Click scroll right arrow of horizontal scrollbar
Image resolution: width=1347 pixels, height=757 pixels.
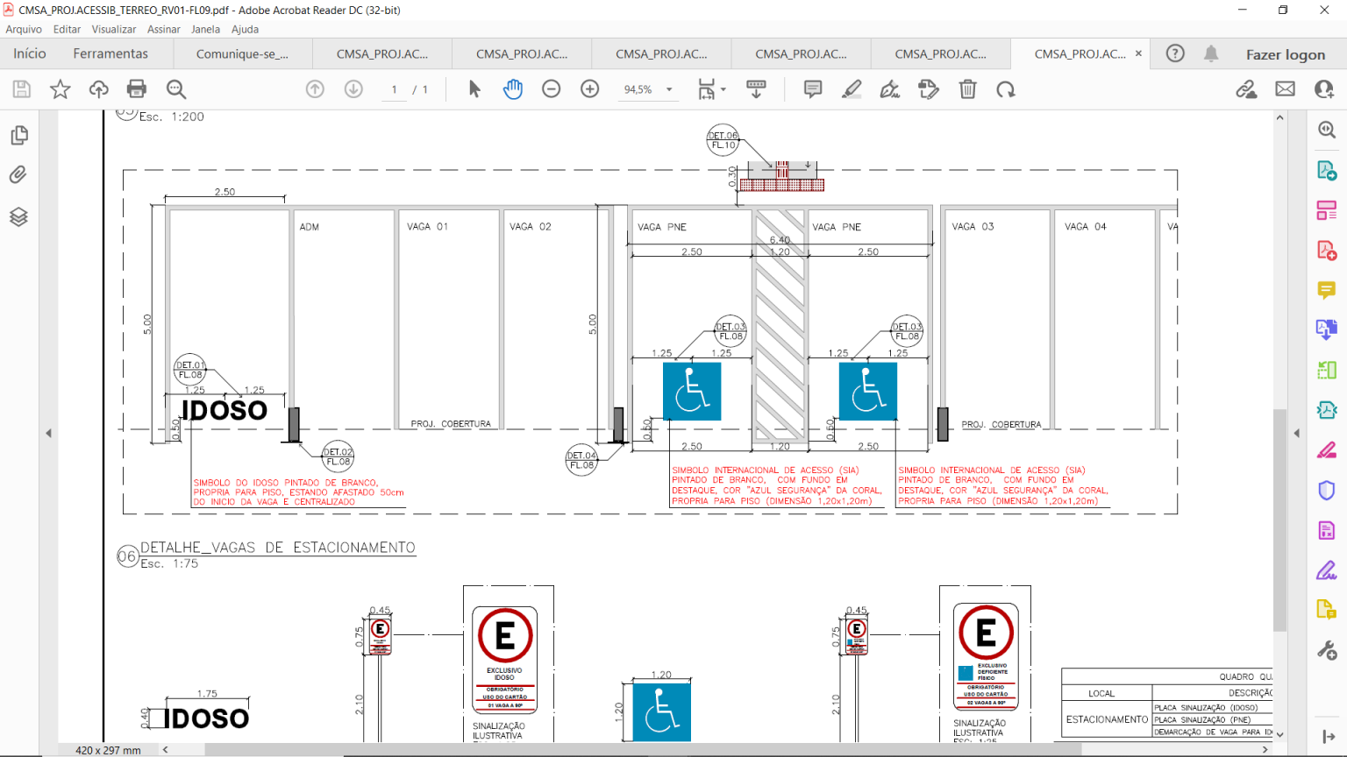click(1265, 749)
